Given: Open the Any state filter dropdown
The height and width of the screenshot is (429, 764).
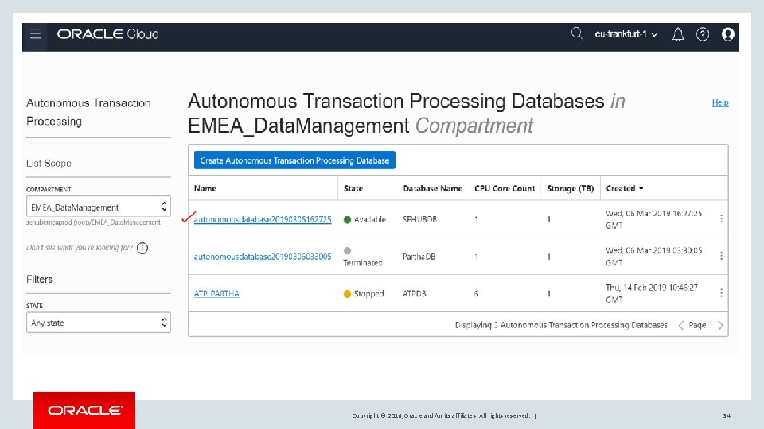Looking at the screenshot, I should [99, 323].
